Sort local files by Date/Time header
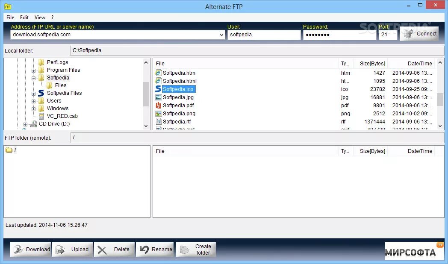 pyautogui.click(x=411, y=64)
